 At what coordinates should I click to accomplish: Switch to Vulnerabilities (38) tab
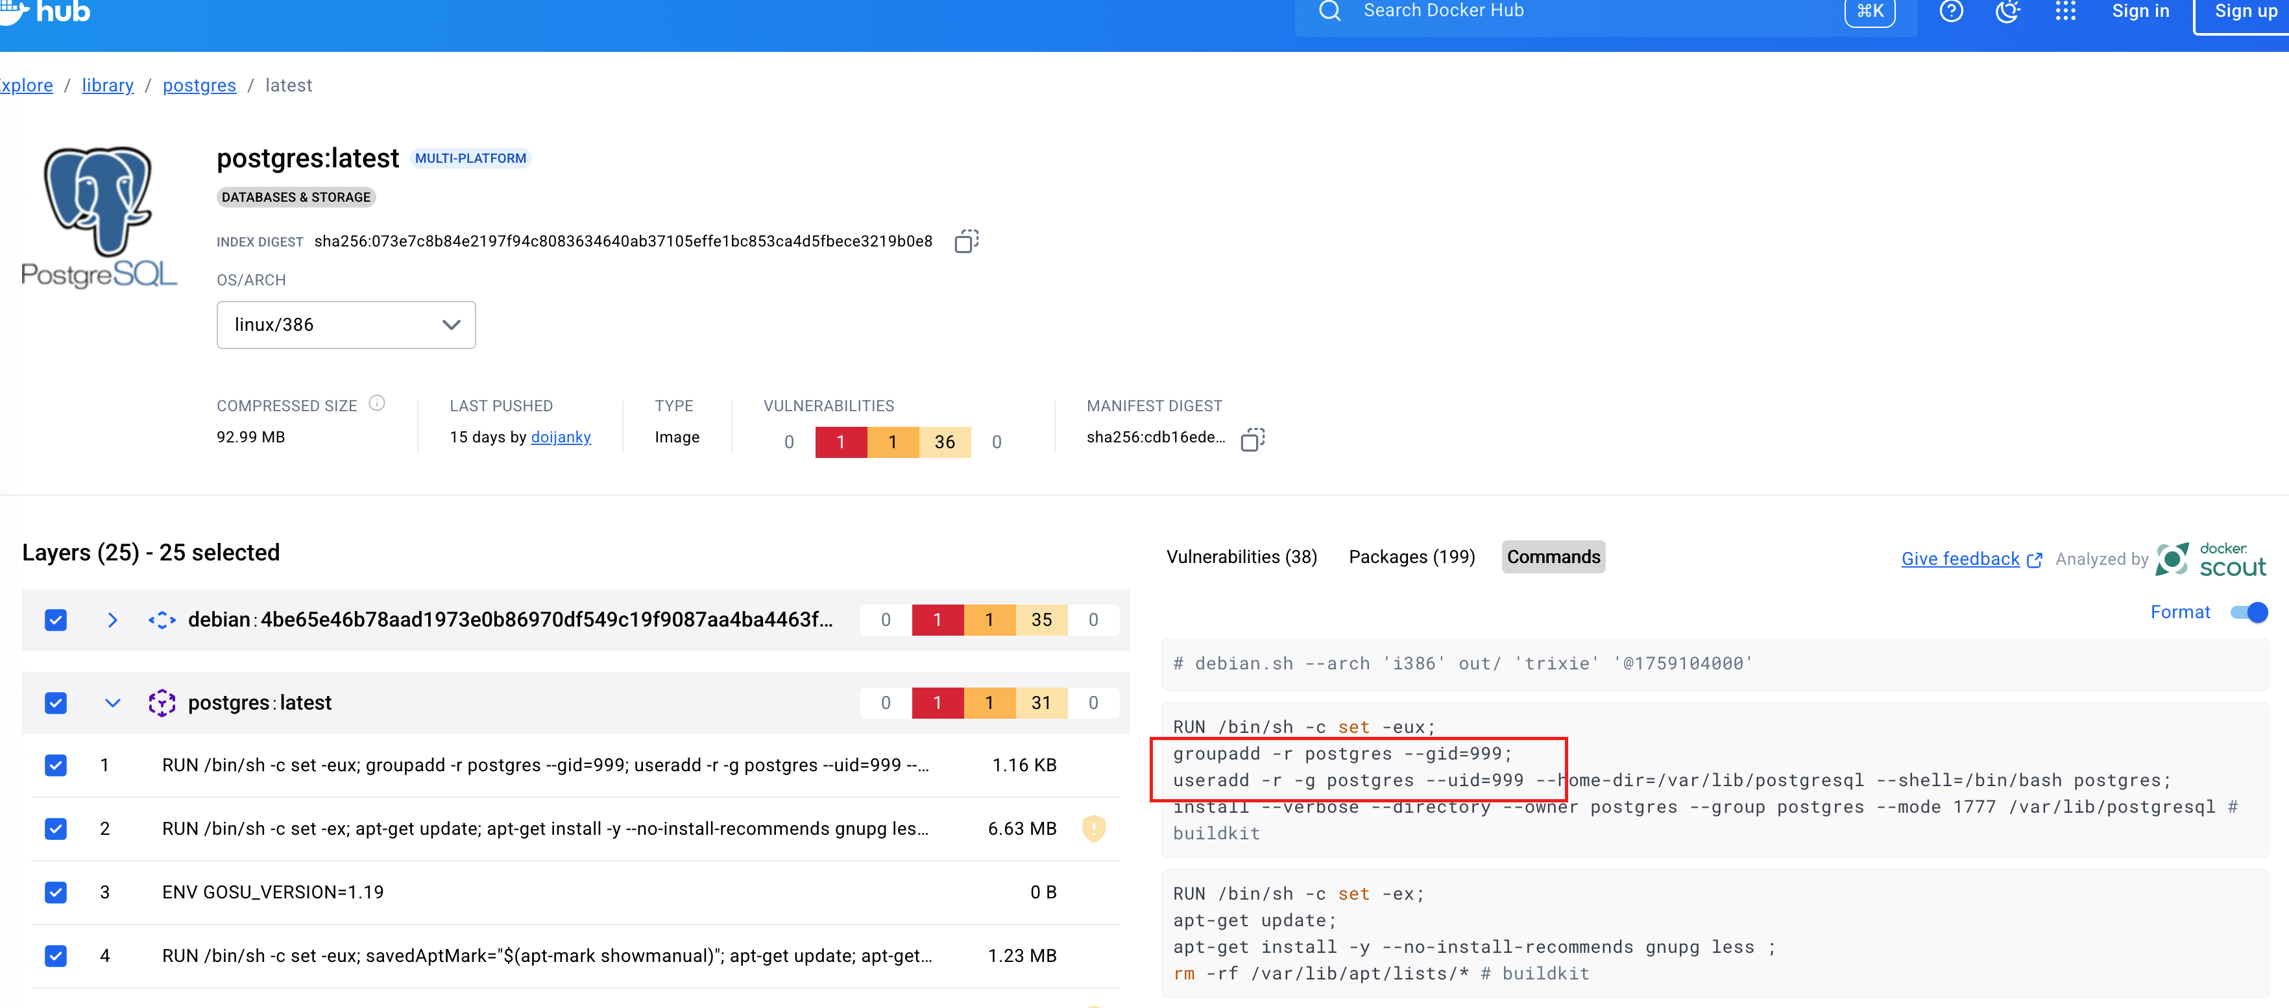pyautogui.click(x=1241, y=557)
